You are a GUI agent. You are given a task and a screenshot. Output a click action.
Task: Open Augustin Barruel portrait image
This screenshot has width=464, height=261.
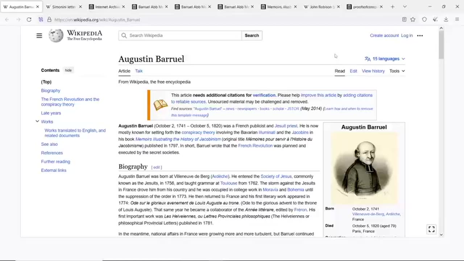(364, 168)
